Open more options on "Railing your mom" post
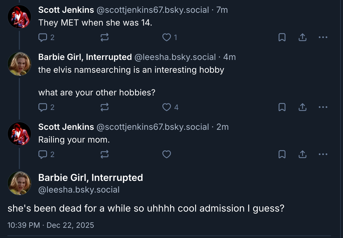 [x=323, y=154]
